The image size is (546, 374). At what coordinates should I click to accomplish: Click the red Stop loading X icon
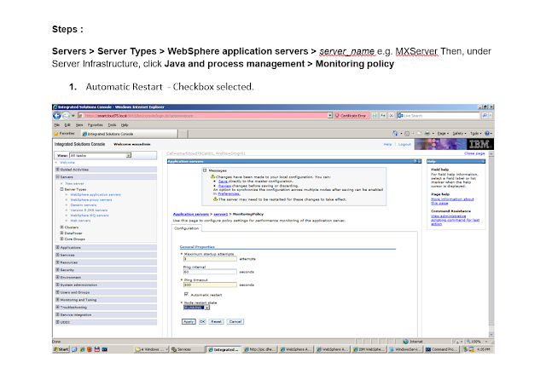coord(391,116)
